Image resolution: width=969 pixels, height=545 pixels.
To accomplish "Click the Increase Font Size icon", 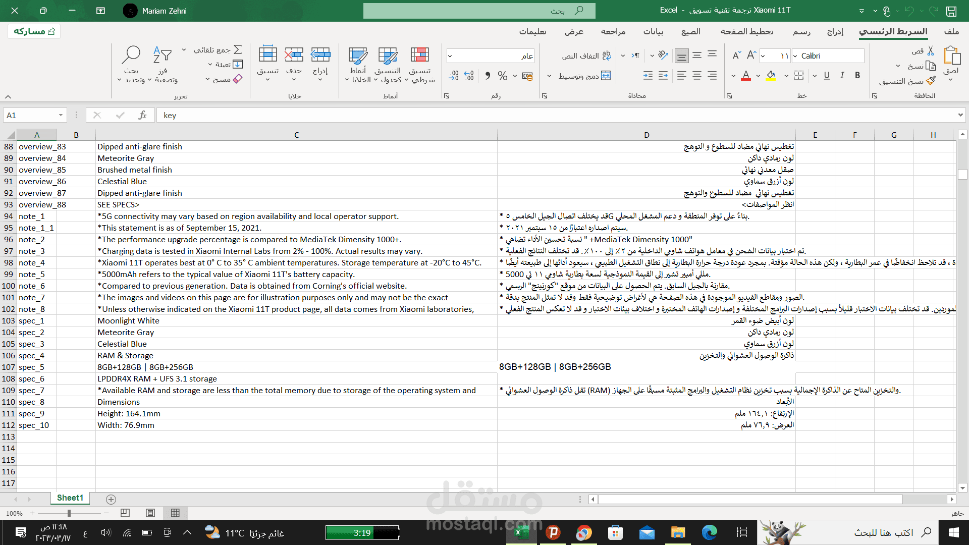I will click(751, 56).
